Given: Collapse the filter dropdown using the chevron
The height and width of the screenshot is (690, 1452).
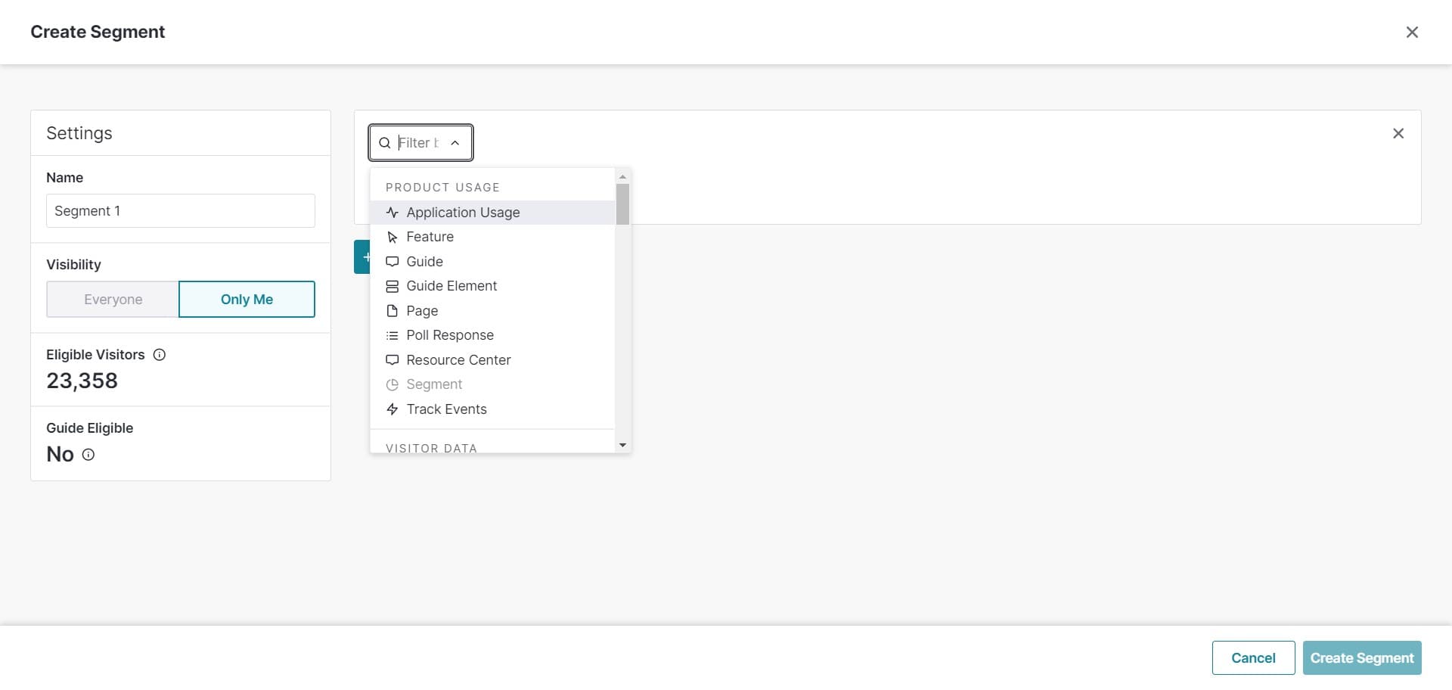Looking at the screenshot, I should [455, 142].
